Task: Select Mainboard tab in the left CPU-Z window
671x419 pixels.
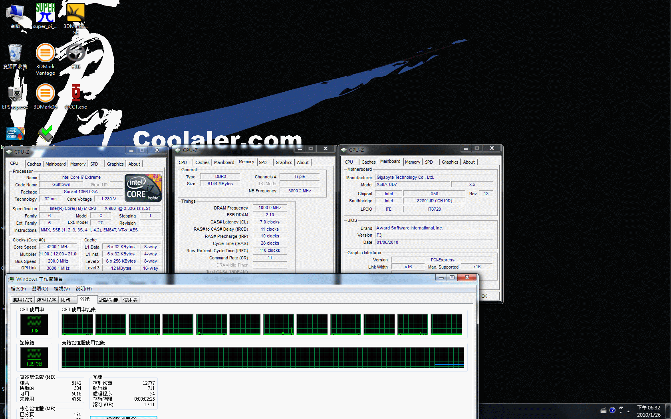Action: click(x=56, y=164)
